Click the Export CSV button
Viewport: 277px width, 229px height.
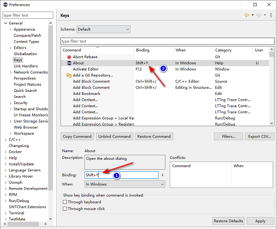click(x=260, y=137)
